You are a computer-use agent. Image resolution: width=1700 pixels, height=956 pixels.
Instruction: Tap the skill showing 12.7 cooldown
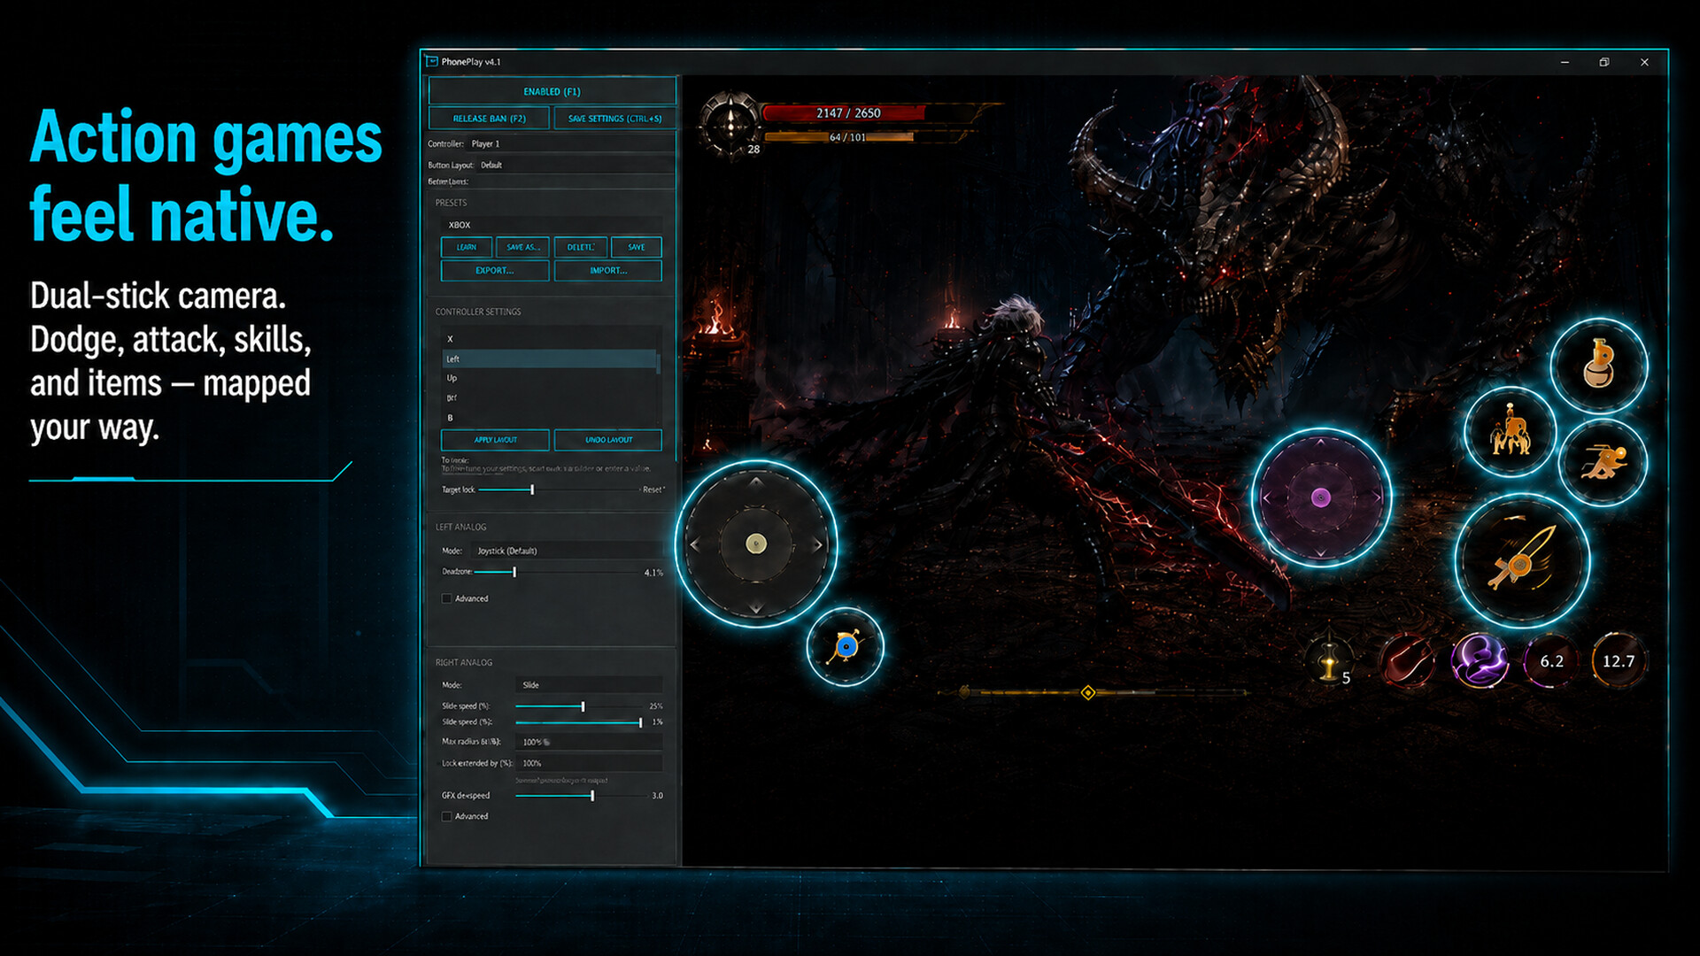[x=1619, y=661]
